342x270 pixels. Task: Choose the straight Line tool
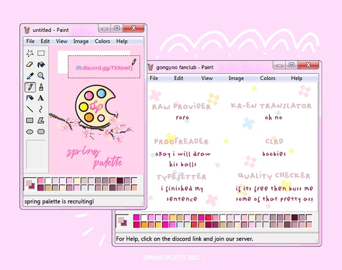[x=30, y=109]
